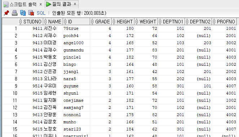Screen dimensions: 239x137
Task: Select the row number 1 header
Action: [10, 28]
